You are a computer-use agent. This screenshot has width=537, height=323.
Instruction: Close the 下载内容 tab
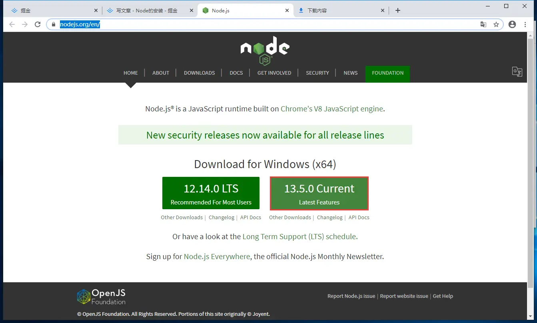pos(382,10)
